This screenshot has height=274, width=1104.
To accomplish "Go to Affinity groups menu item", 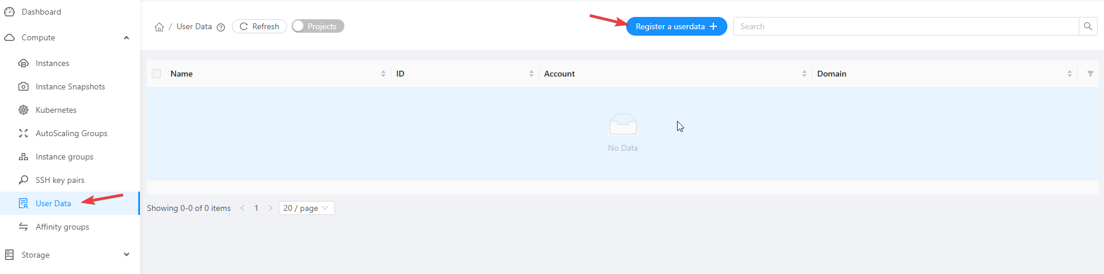I will [62, 227].
